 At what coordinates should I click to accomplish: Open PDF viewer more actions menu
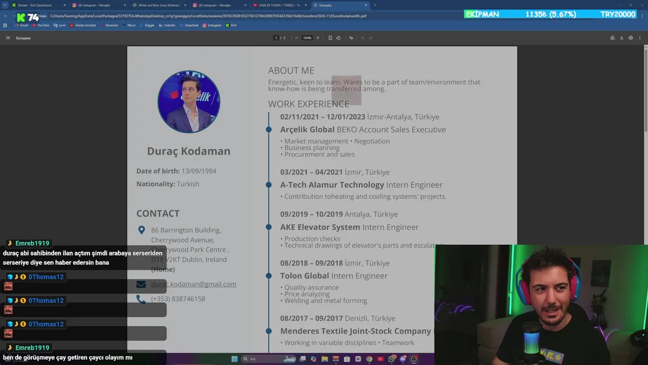[x=640, y=38]
